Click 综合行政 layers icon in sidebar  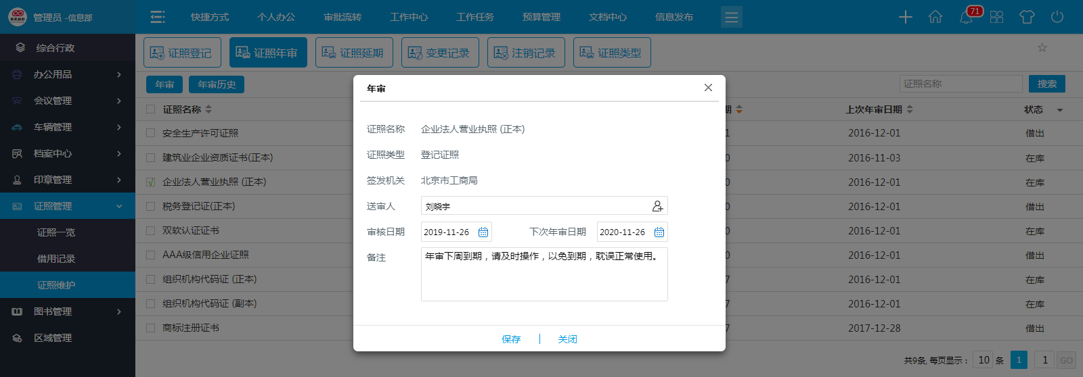(20, 48)
